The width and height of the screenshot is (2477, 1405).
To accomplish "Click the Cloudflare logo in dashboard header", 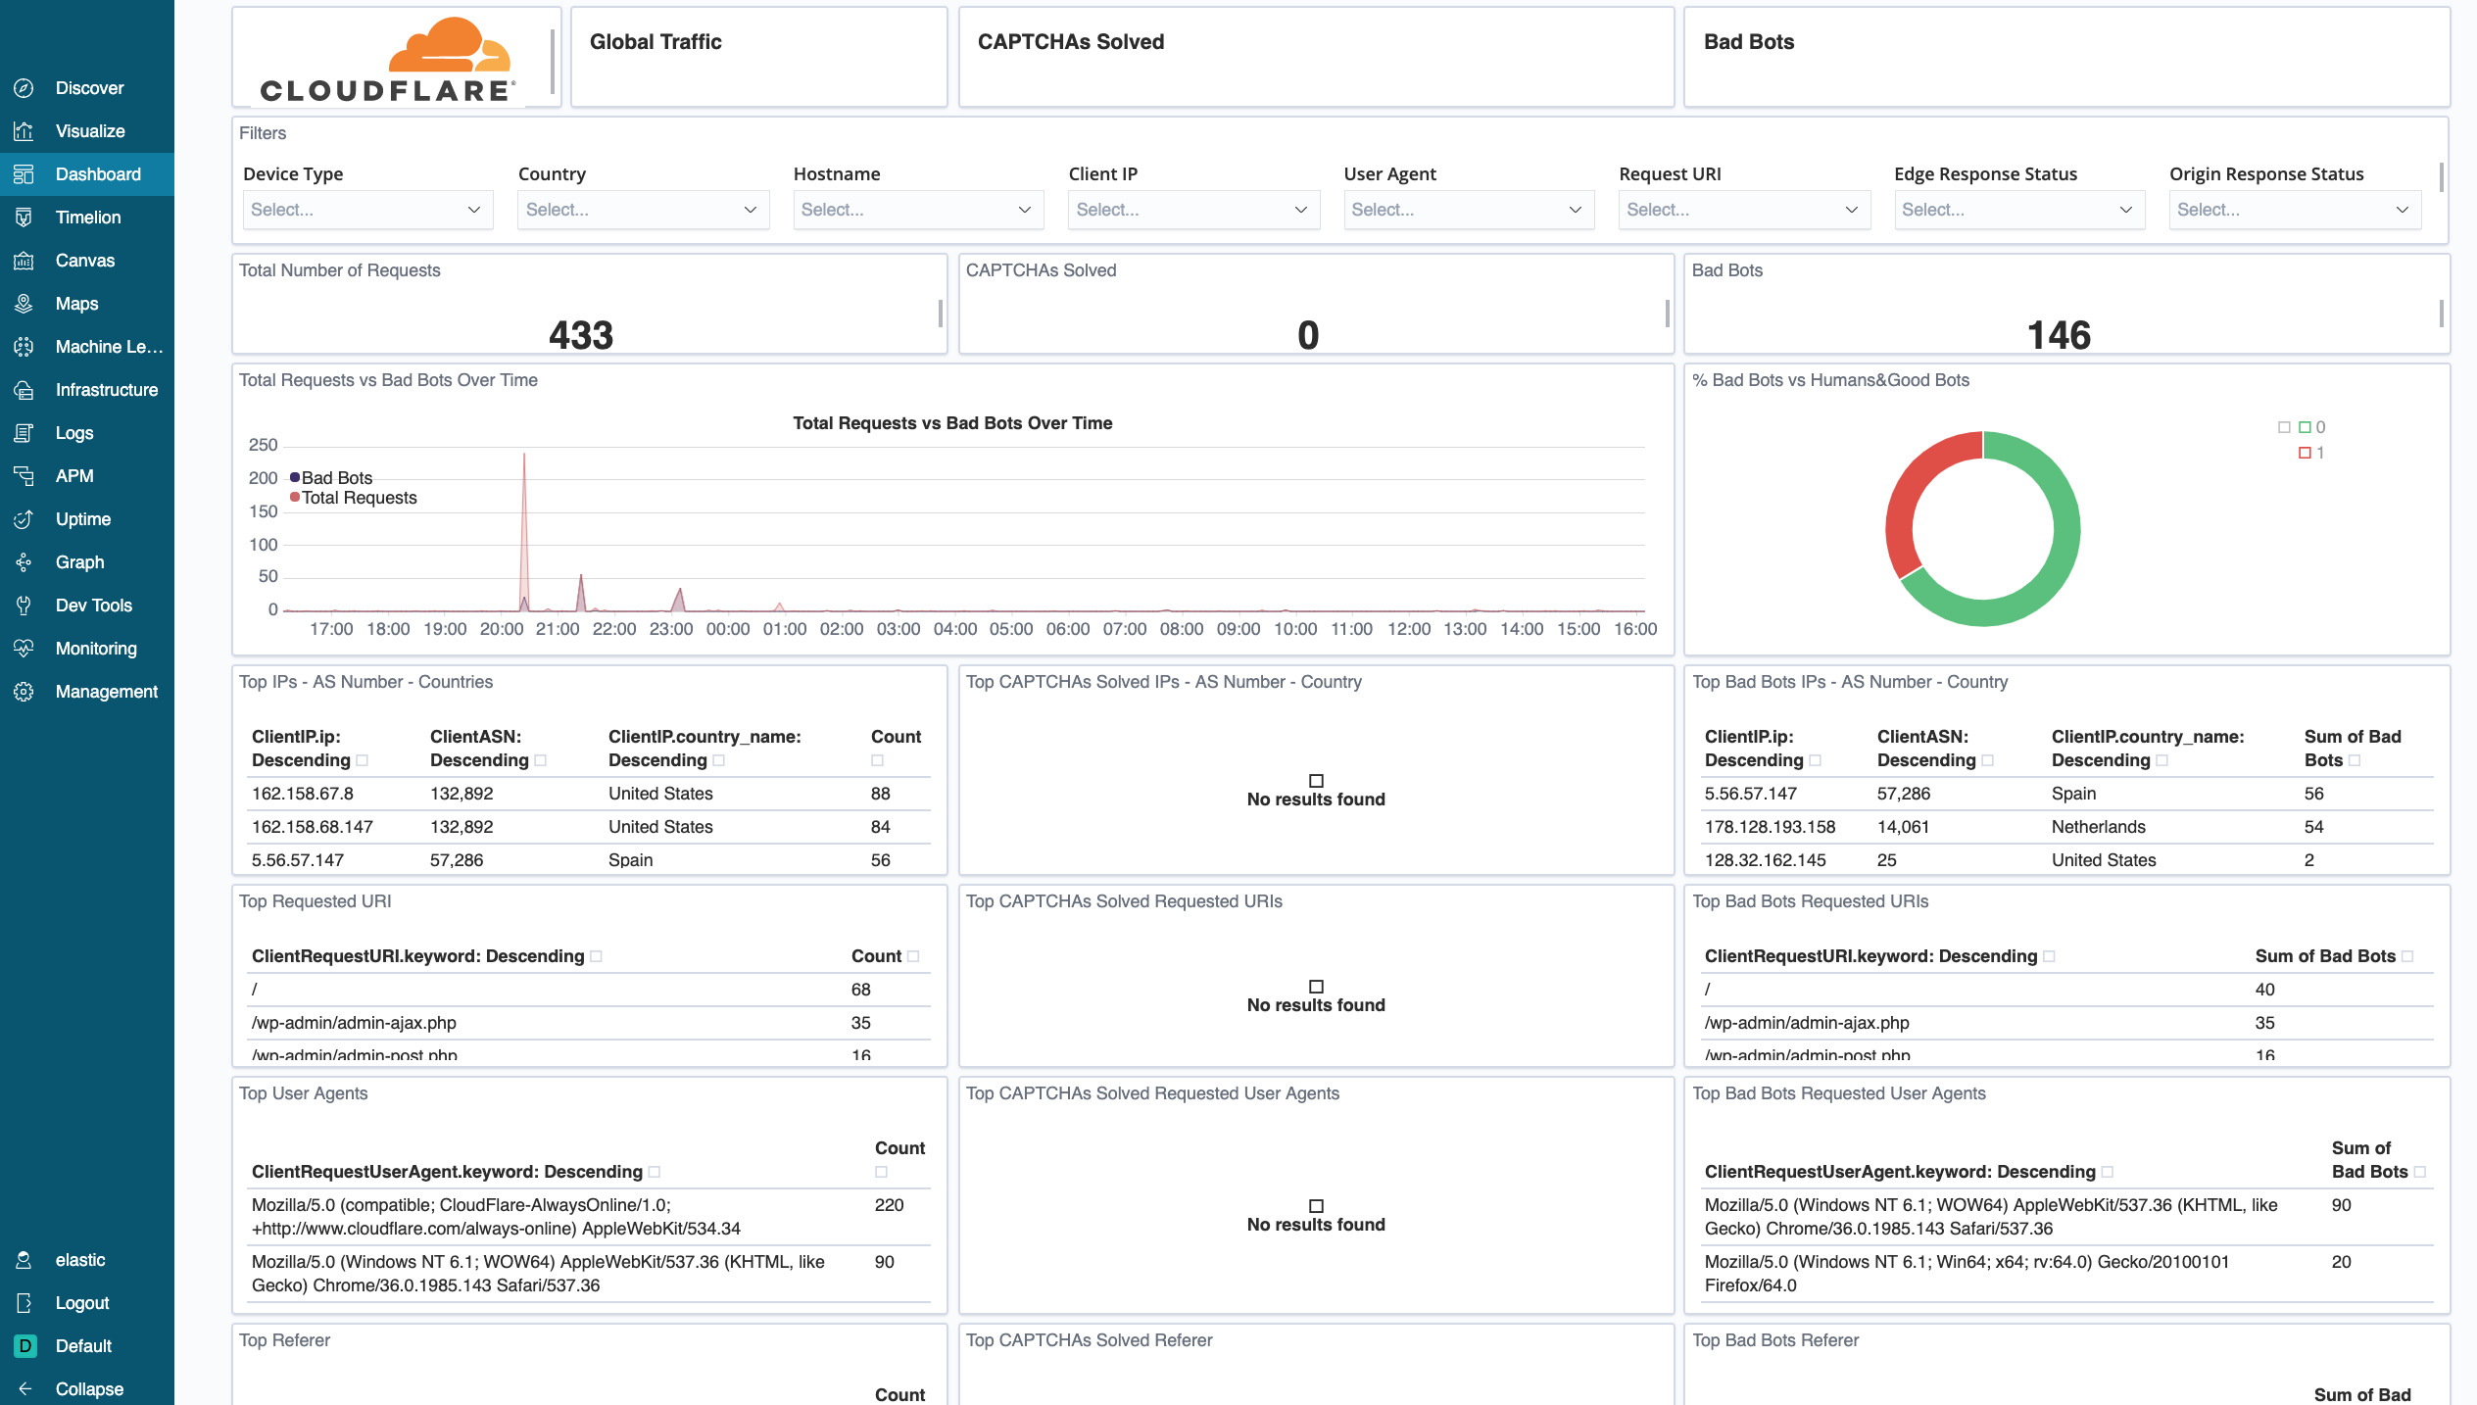I will pos(388,63).
